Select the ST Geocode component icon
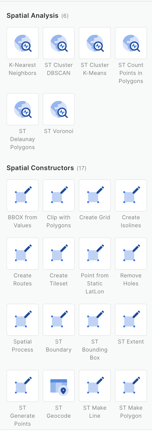The image size is (152, 437). point(59,386)
